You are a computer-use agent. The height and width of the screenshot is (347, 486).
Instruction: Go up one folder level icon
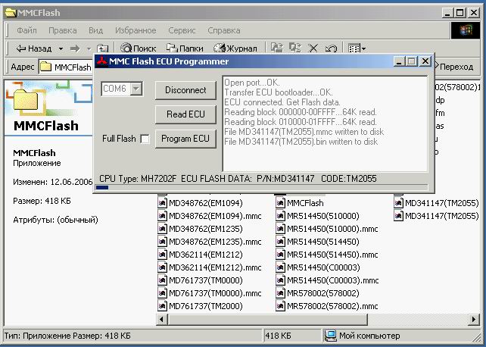pos(103,48)
